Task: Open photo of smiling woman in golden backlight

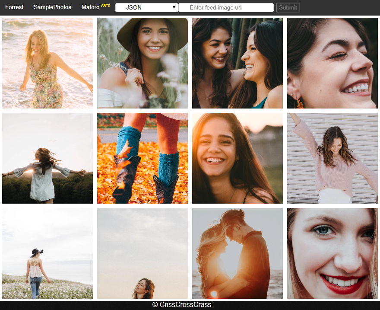Action: tap(237, 158)
